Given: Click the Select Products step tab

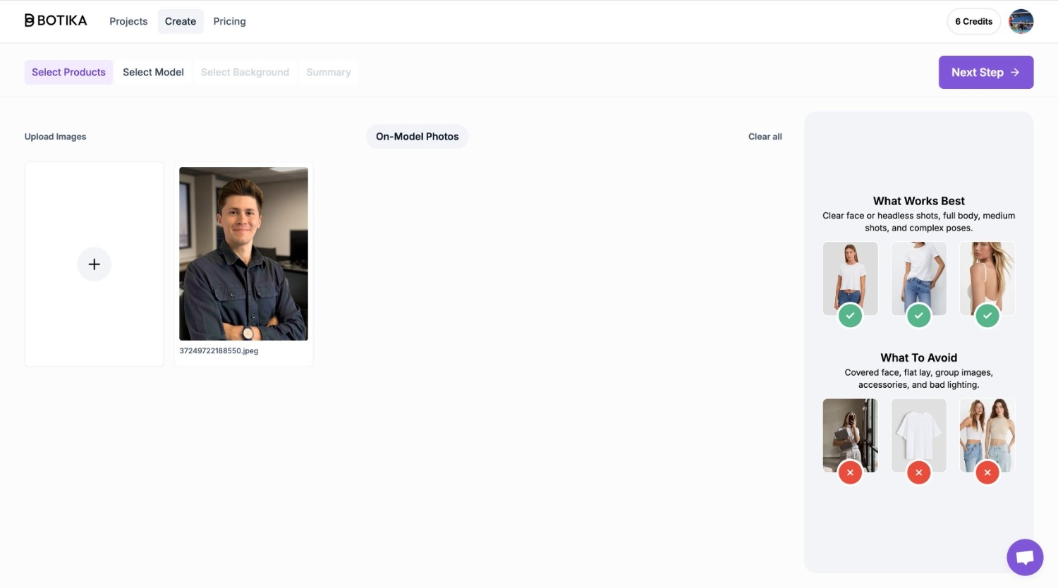Looking at the screenshot, I should pos(68,72).
